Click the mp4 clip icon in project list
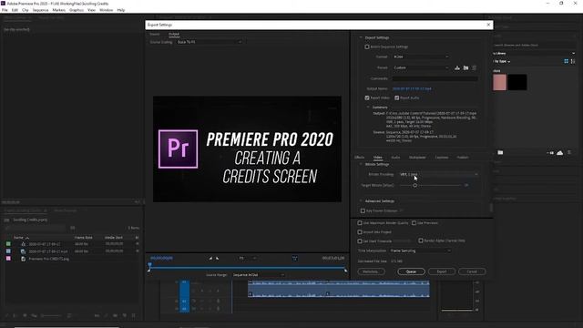The image size is (583, 328). [x=23, y=251]
